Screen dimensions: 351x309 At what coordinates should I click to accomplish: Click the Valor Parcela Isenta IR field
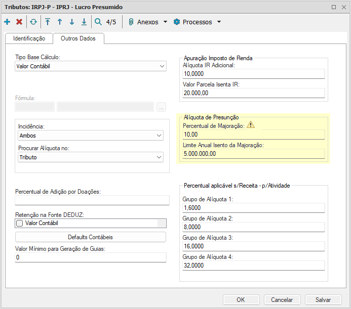click(254, 93)
